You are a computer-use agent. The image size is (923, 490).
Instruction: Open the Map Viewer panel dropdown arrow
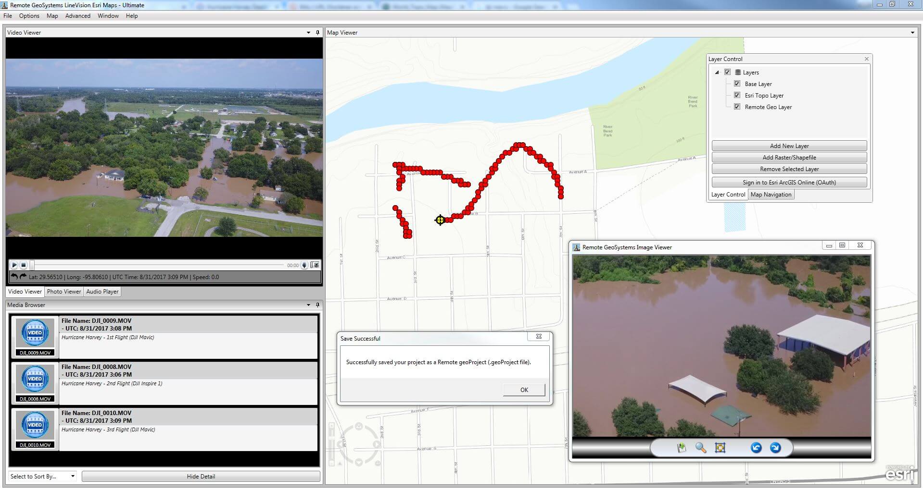coord(912,33)
